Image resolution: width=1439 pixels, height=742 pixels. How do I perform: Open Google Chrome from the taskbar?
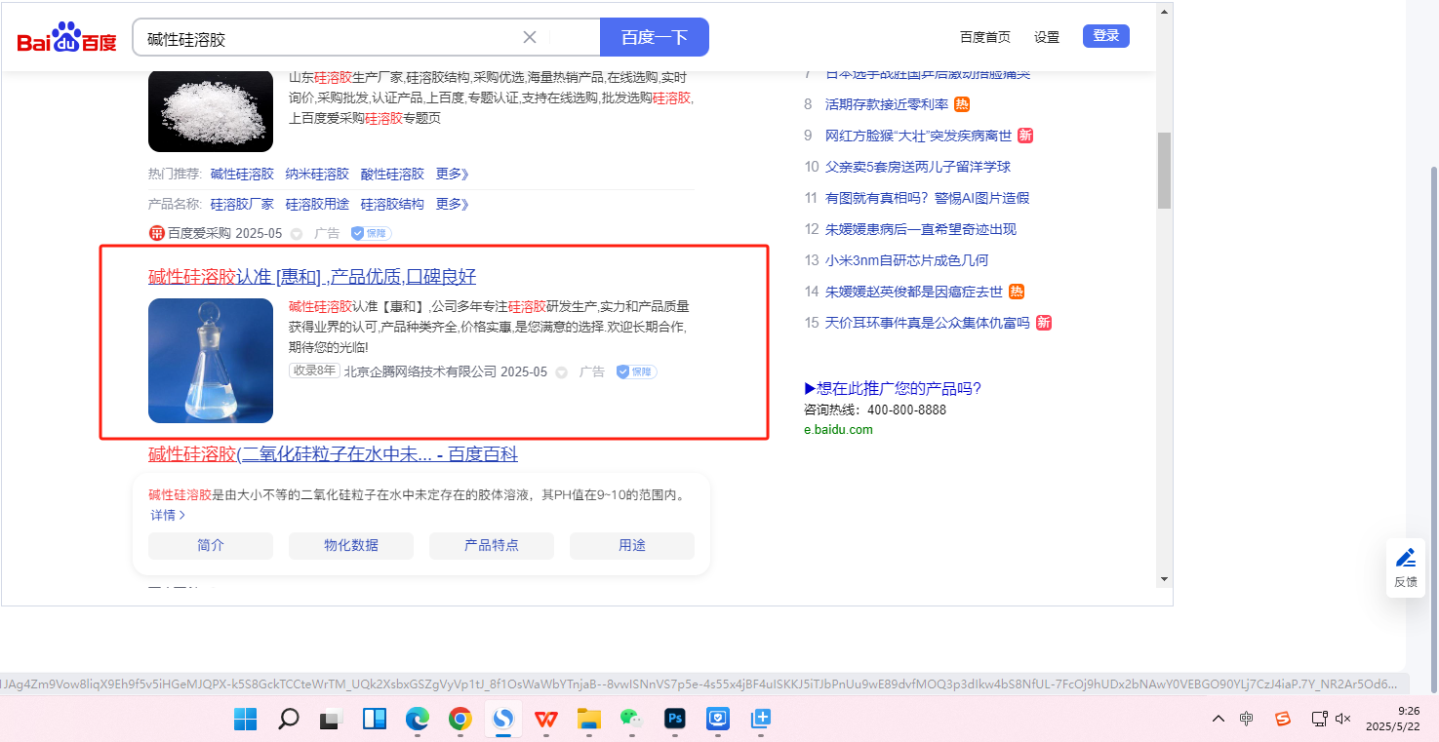(x=460, y=720)
